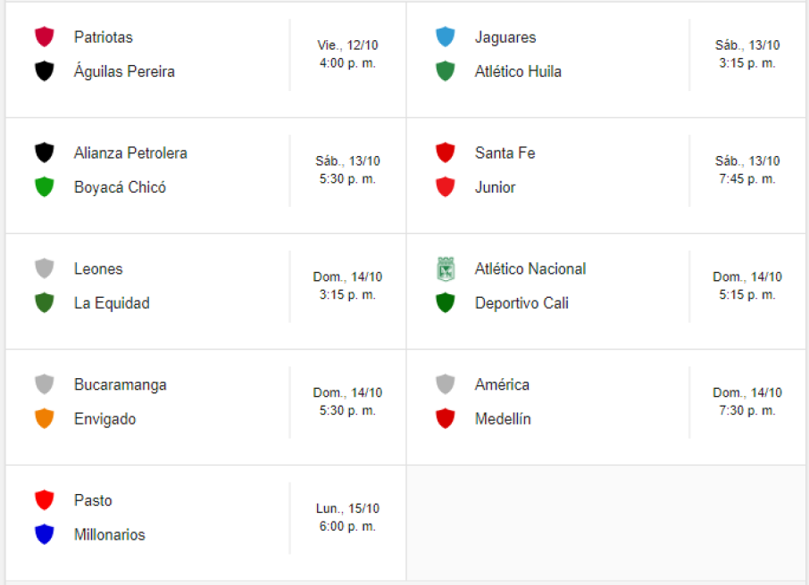Click the Deportivo Cali team name

coord(521,303)
